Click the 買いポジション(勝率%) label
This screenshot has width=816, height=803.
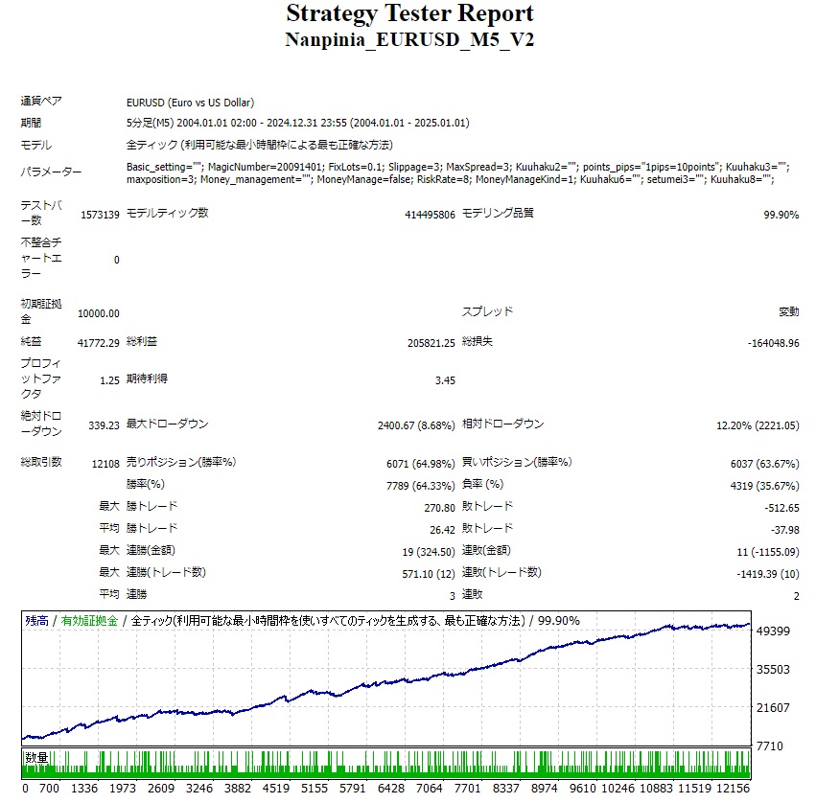point(517,462)
